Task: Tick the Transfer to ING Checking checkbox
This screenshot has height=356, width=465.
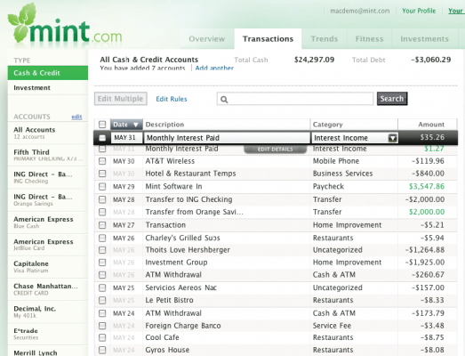Action: [102, 199]
